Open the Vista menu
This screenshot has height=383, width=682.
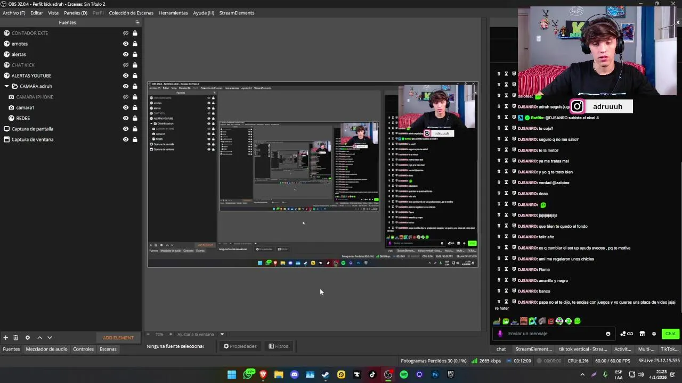(x=53, y=13)
